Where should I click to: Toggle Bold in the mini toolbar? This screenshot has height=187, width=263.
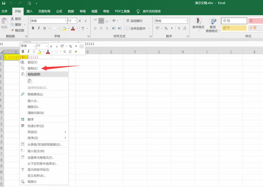(23, 52)
